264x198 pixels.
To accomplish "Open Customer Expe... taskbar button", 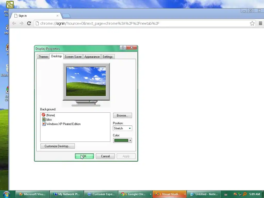I will [x=101, y=194].
